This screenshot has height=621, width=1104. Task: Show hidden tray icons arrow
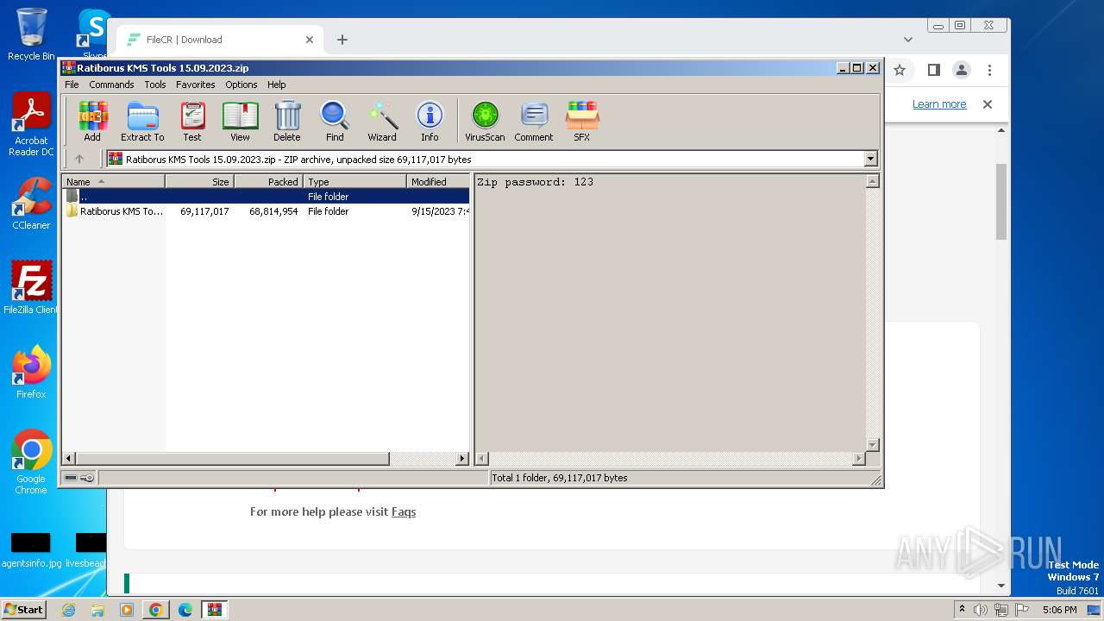point(963,610)
